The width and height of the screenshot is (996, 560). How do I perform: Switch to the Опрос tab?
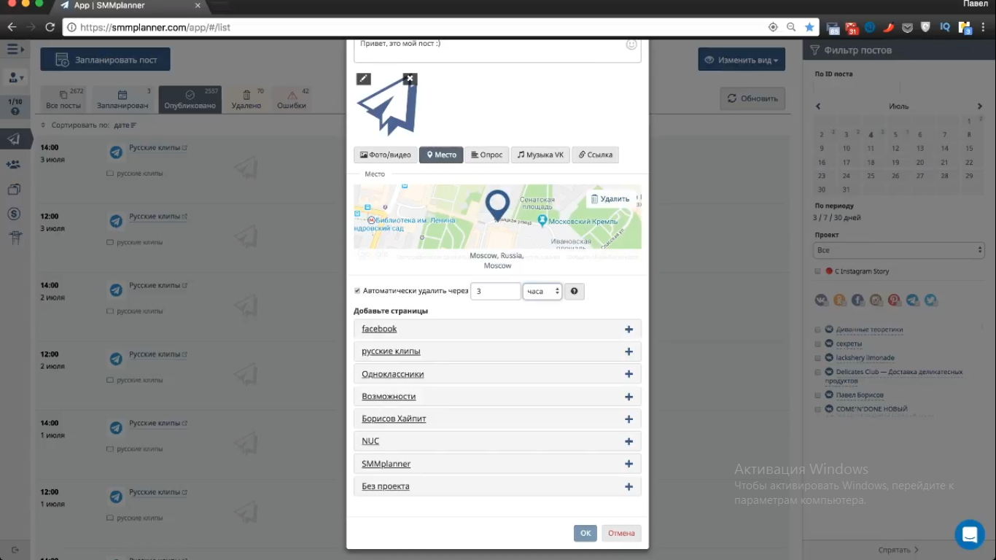click(486, 155)
